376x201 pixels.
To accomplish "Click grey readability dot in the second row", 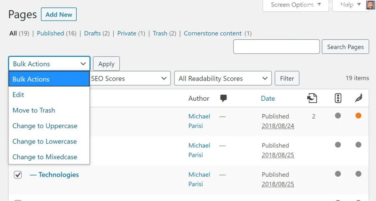I will pos(358,145).
